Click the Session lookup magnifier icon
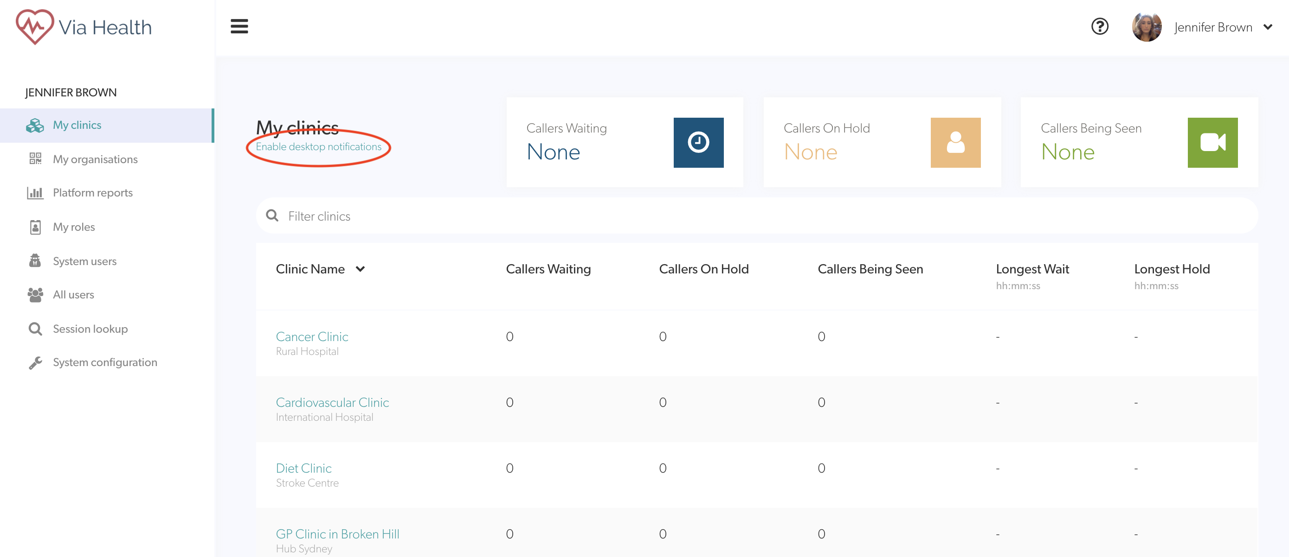 click(x=35, y=329)
